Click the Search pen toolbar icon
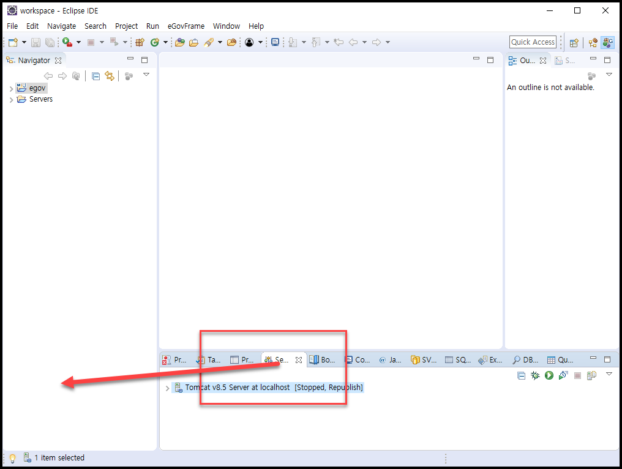This screenshot has width=622, height=469. (x=209, y=42)
